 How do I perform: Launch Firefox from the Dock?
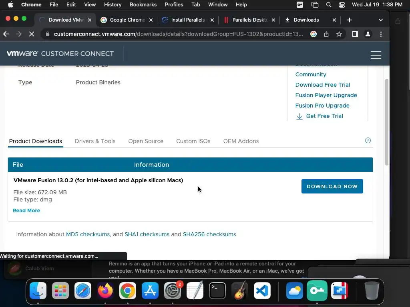(105, 291)
